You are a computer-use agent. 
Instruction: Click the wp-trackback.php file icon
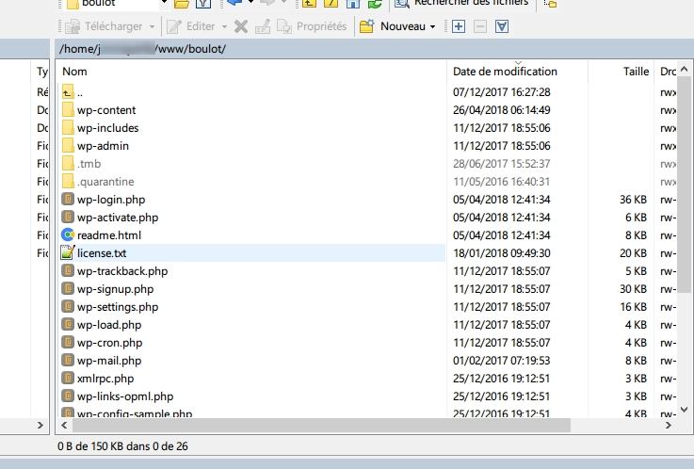[68, 271]
